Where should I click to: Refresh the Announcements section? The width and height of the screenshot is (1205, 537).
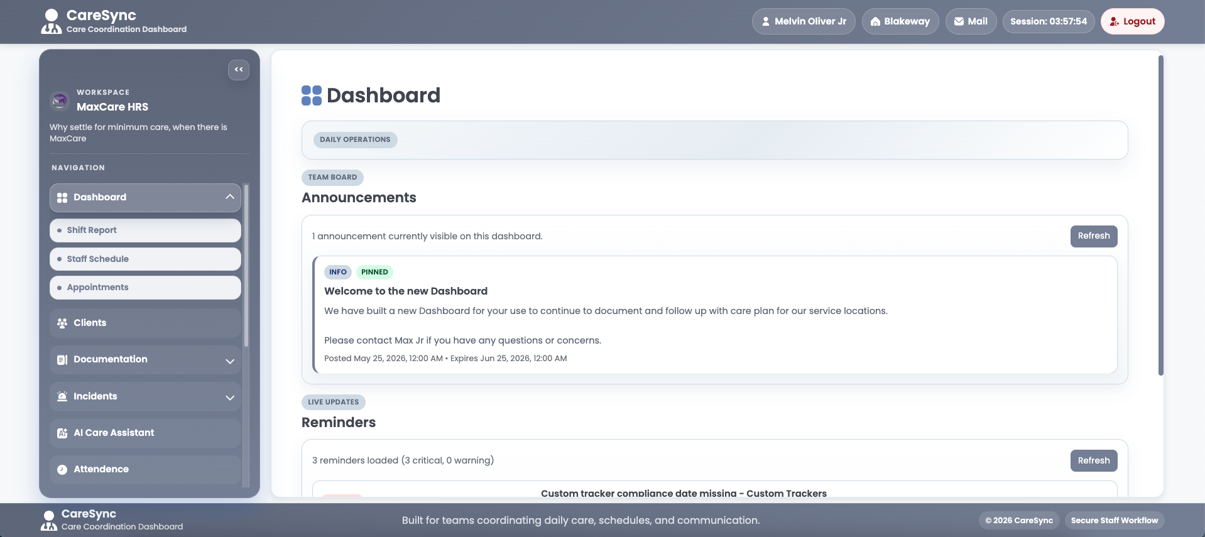point(1094,236)
